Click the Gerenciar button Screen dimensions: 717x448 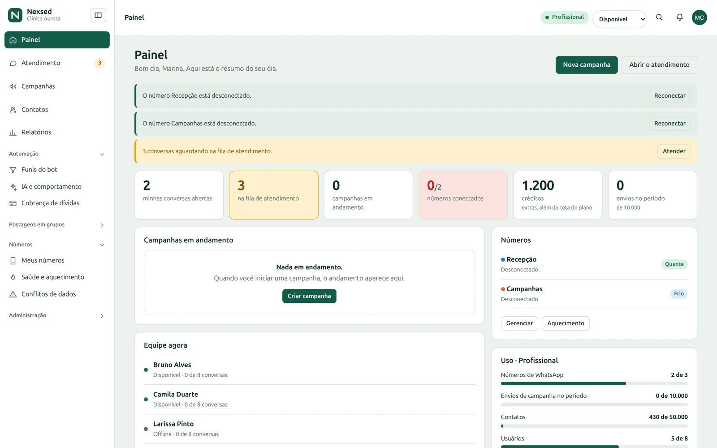pos(519,323)
